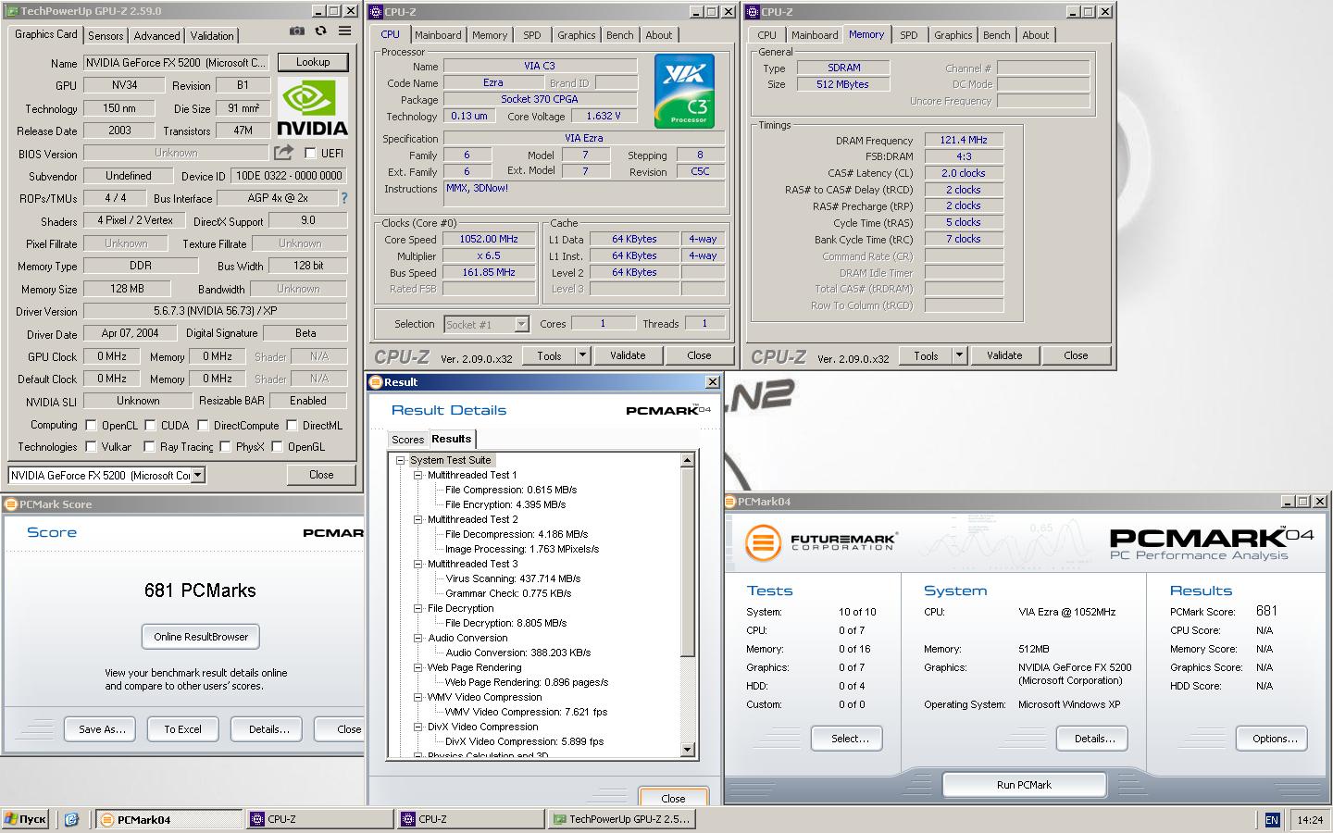Open SPD tab in right CPU-Z window
The image size is (1333, 833).
909,35
